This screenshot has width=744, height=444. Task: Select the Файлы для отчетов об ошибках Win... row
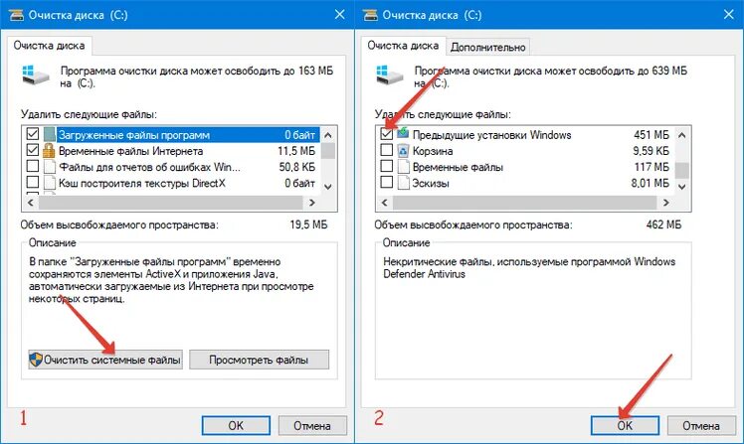[172, 167]
